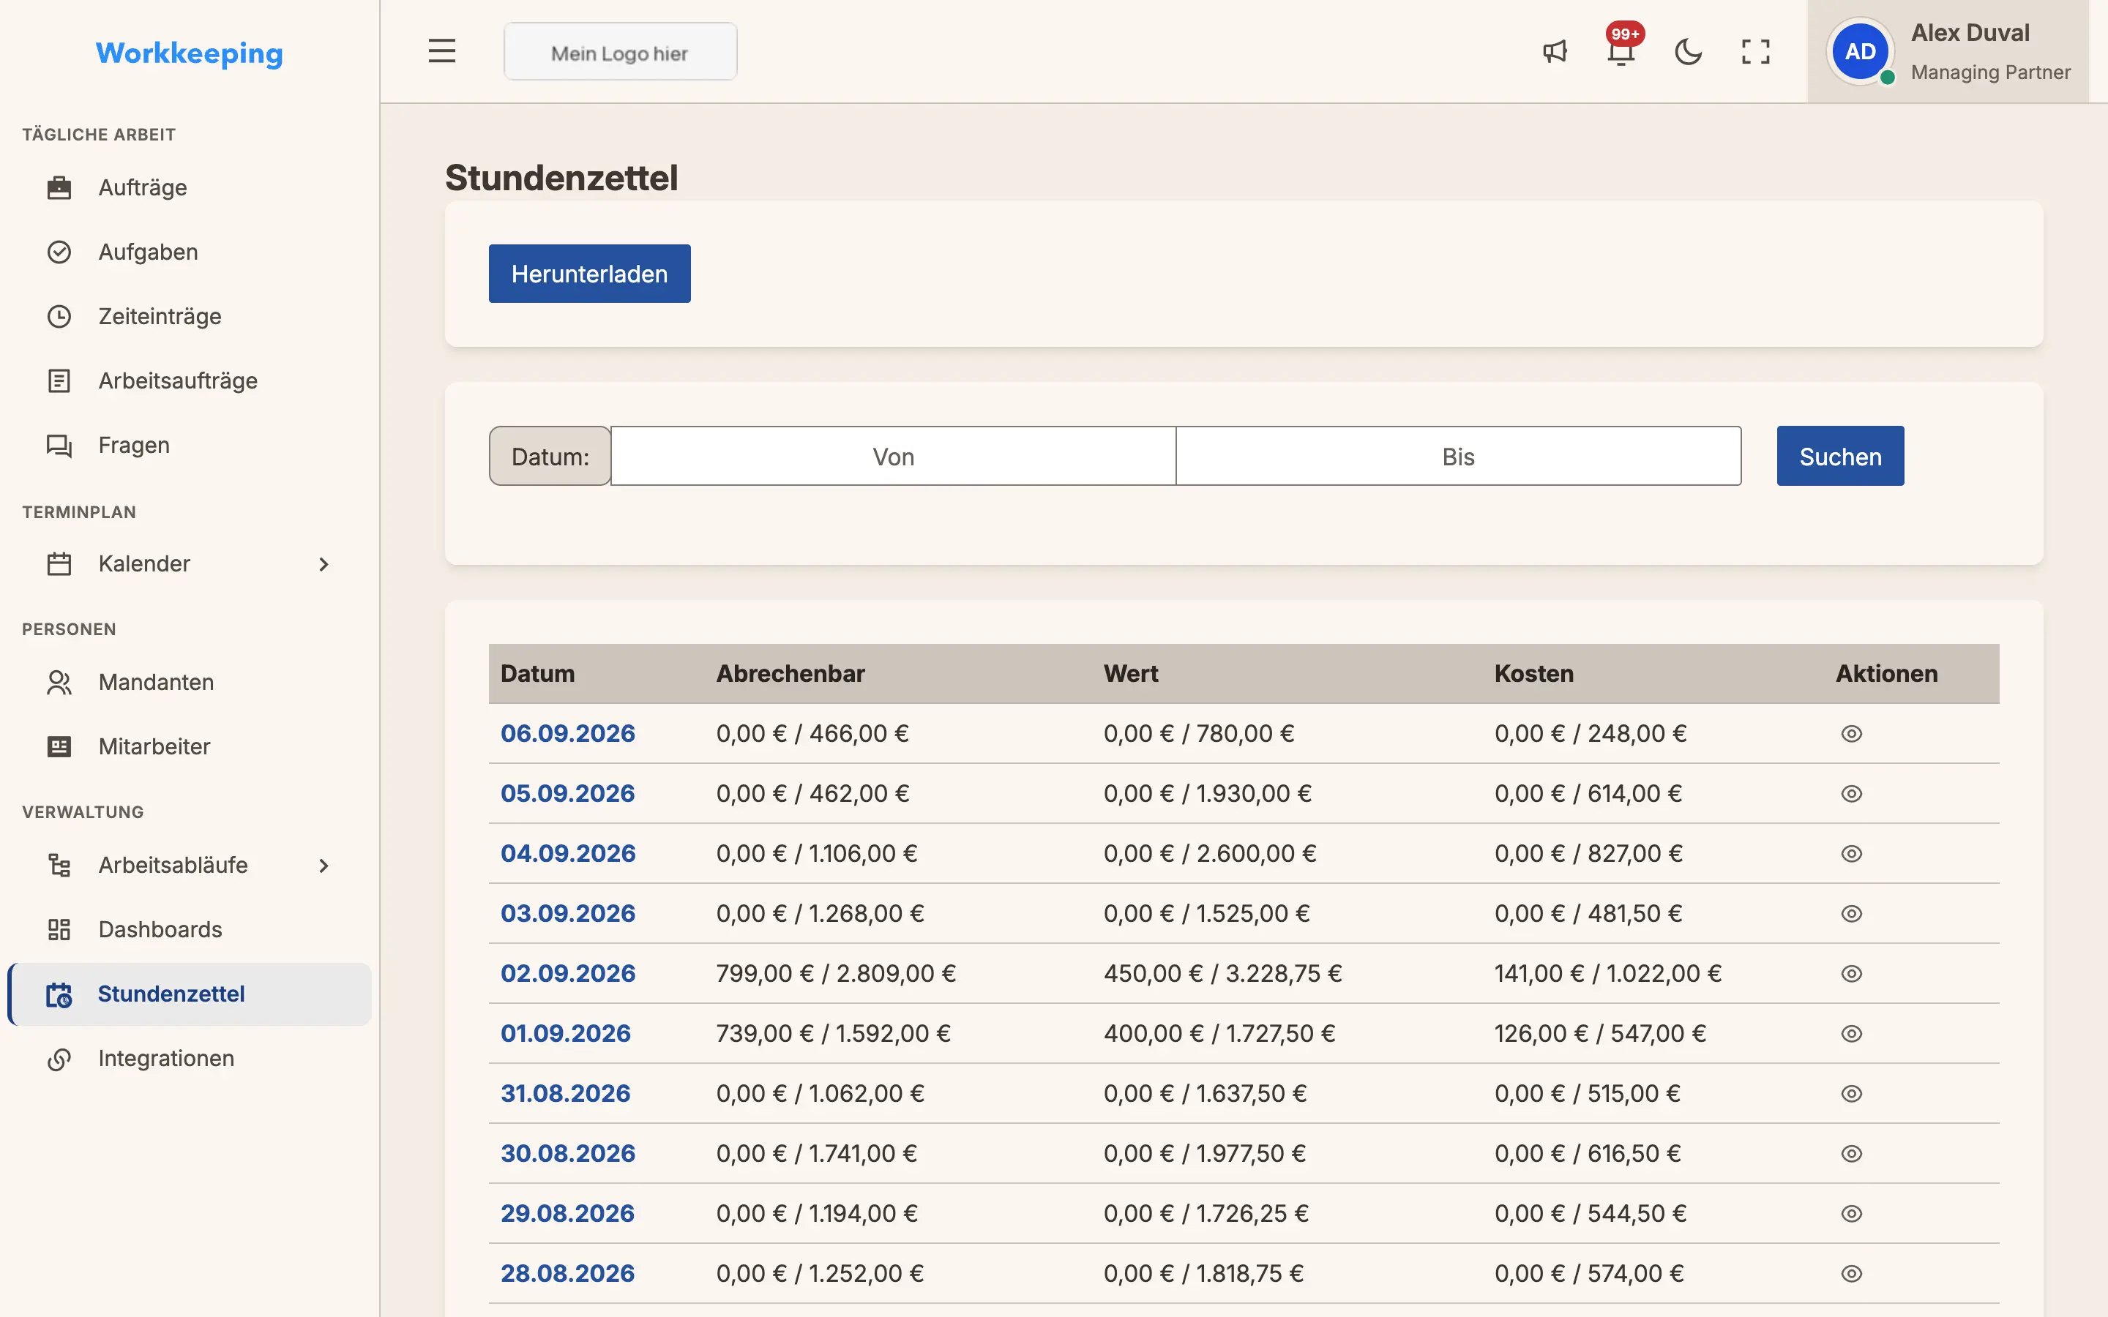Click the Mandanten people icon
Viewport: 2108px width, 1317px height.
(x=59, y=682)
